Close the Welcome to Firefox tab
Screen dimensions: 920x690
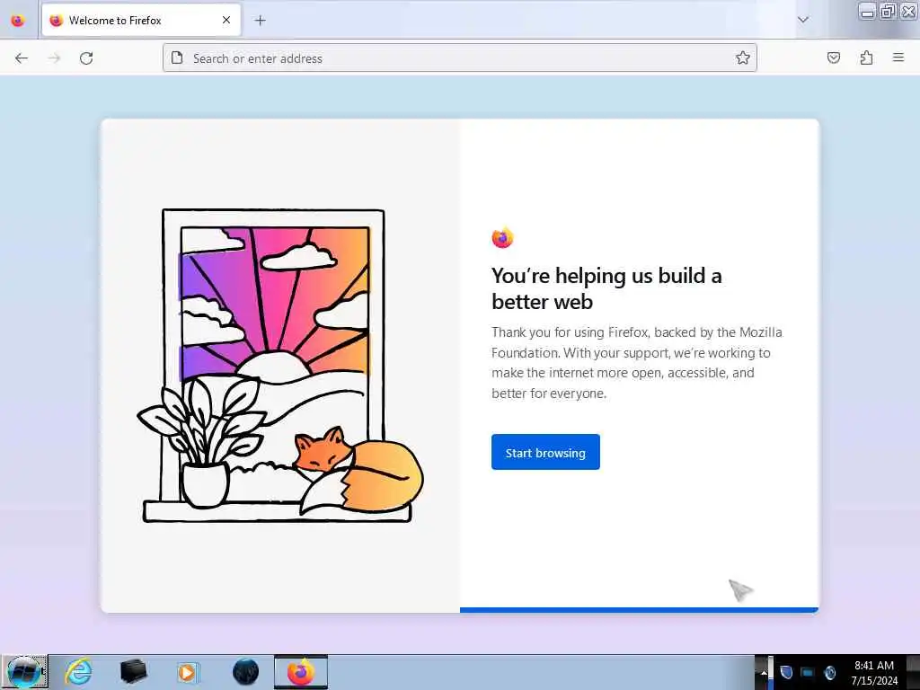click(226, 20)
